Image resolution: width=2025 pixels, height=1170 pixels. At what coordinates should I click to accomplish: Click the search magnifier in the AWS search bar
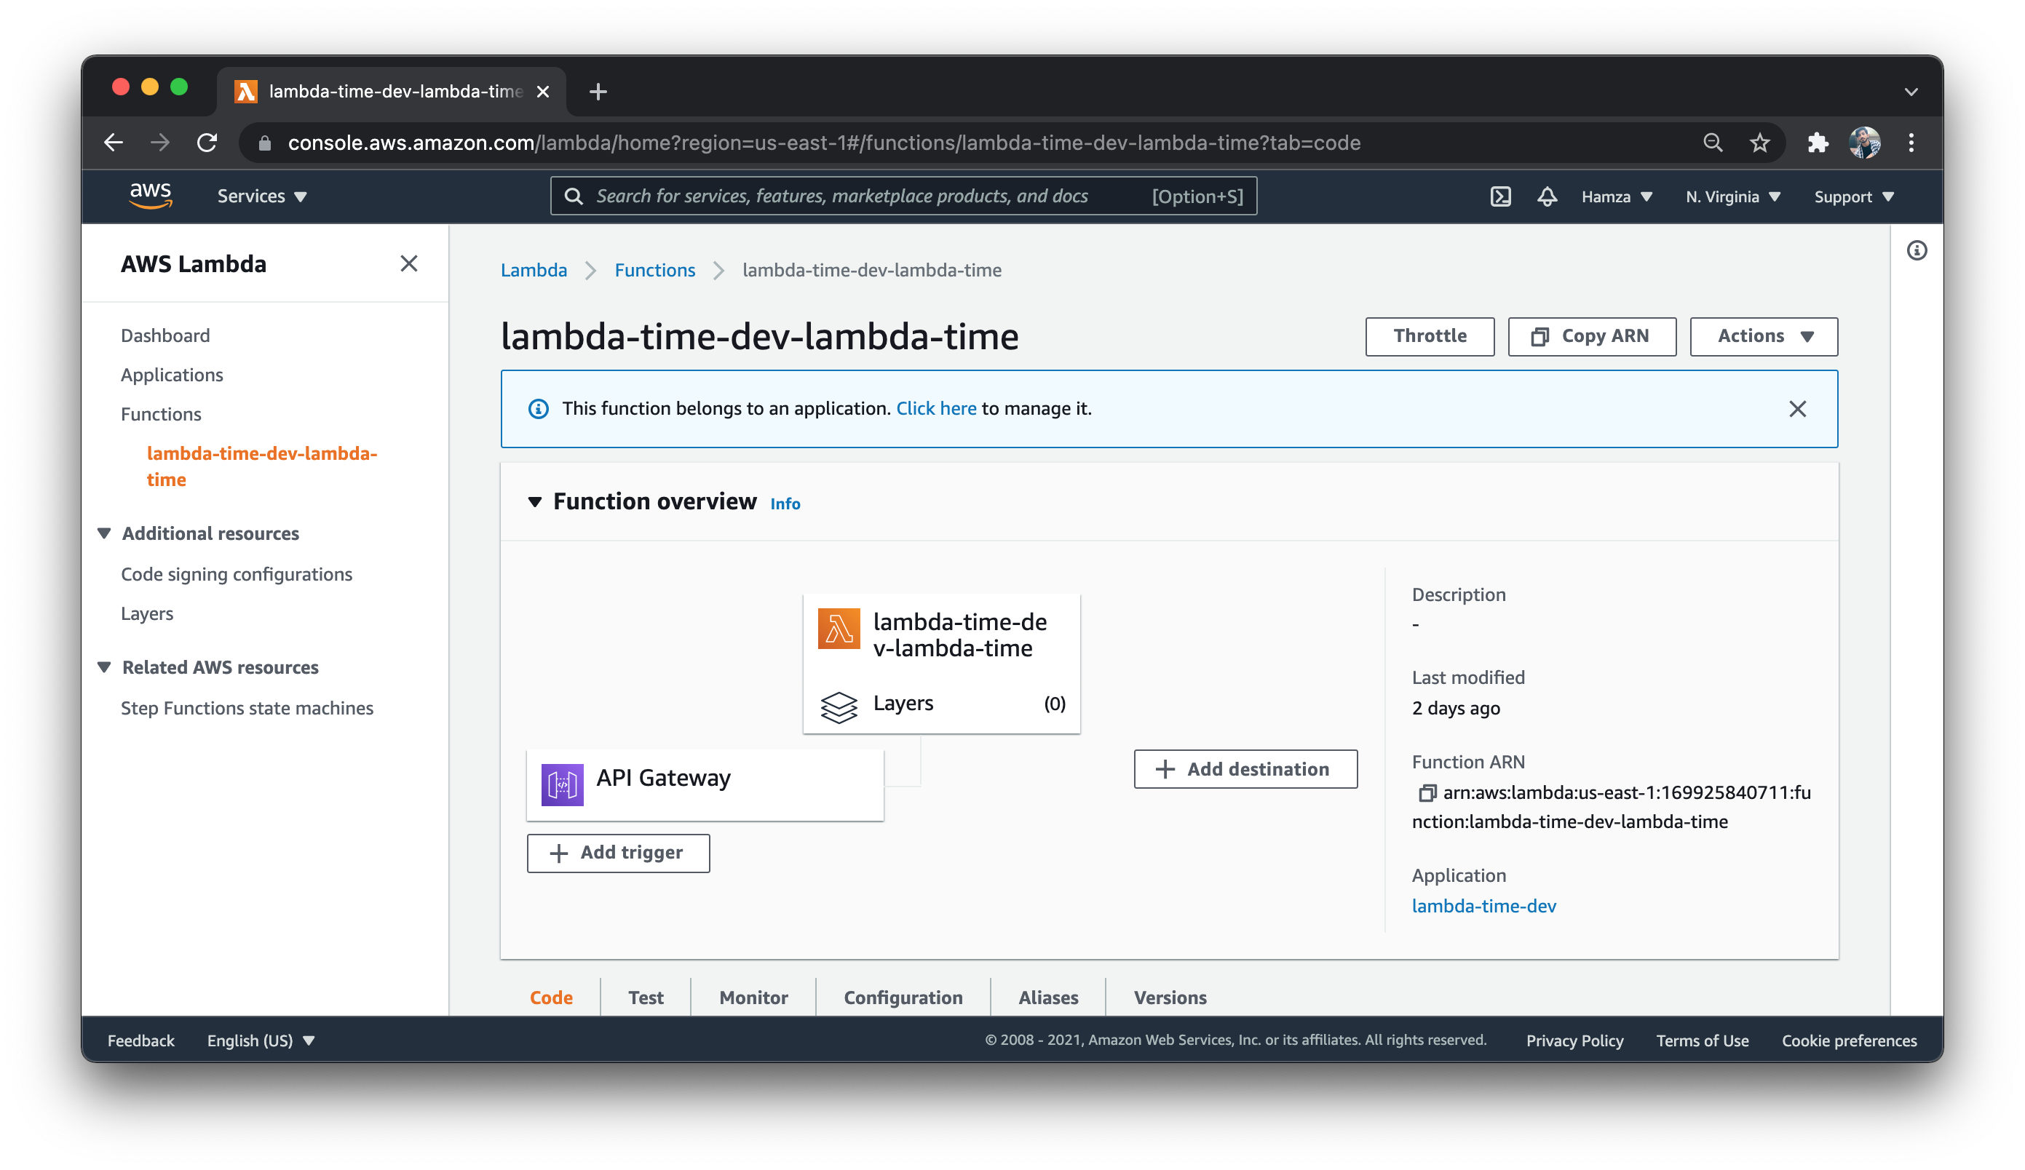(x=574, y=196)
